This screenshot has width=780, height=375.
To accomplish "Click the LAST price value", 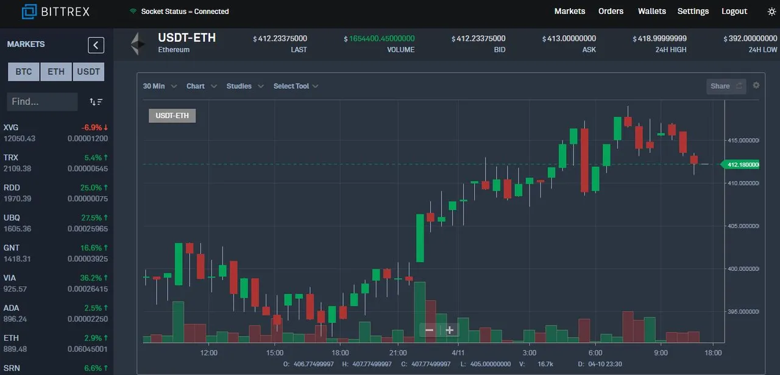I will pos(280,38).
